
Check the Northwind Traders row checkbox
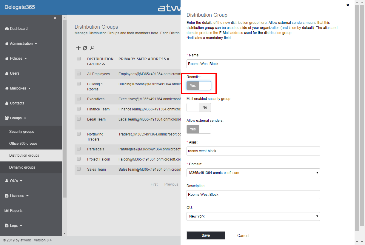pyautogui.click(x=79, y=134)
